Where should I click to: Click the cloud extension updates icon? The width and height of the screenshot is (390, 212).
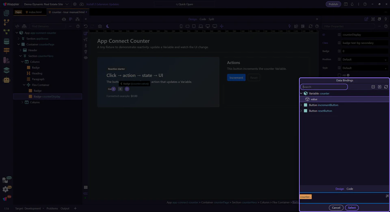click(82, 4)
